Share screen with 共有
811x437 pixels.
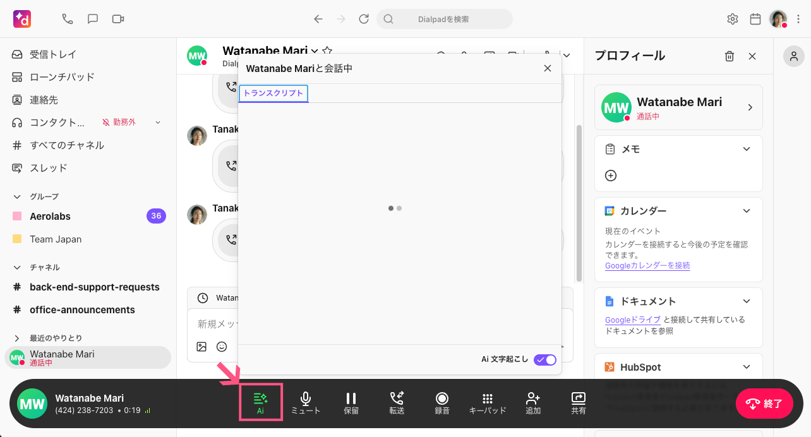tap(579, 403)
